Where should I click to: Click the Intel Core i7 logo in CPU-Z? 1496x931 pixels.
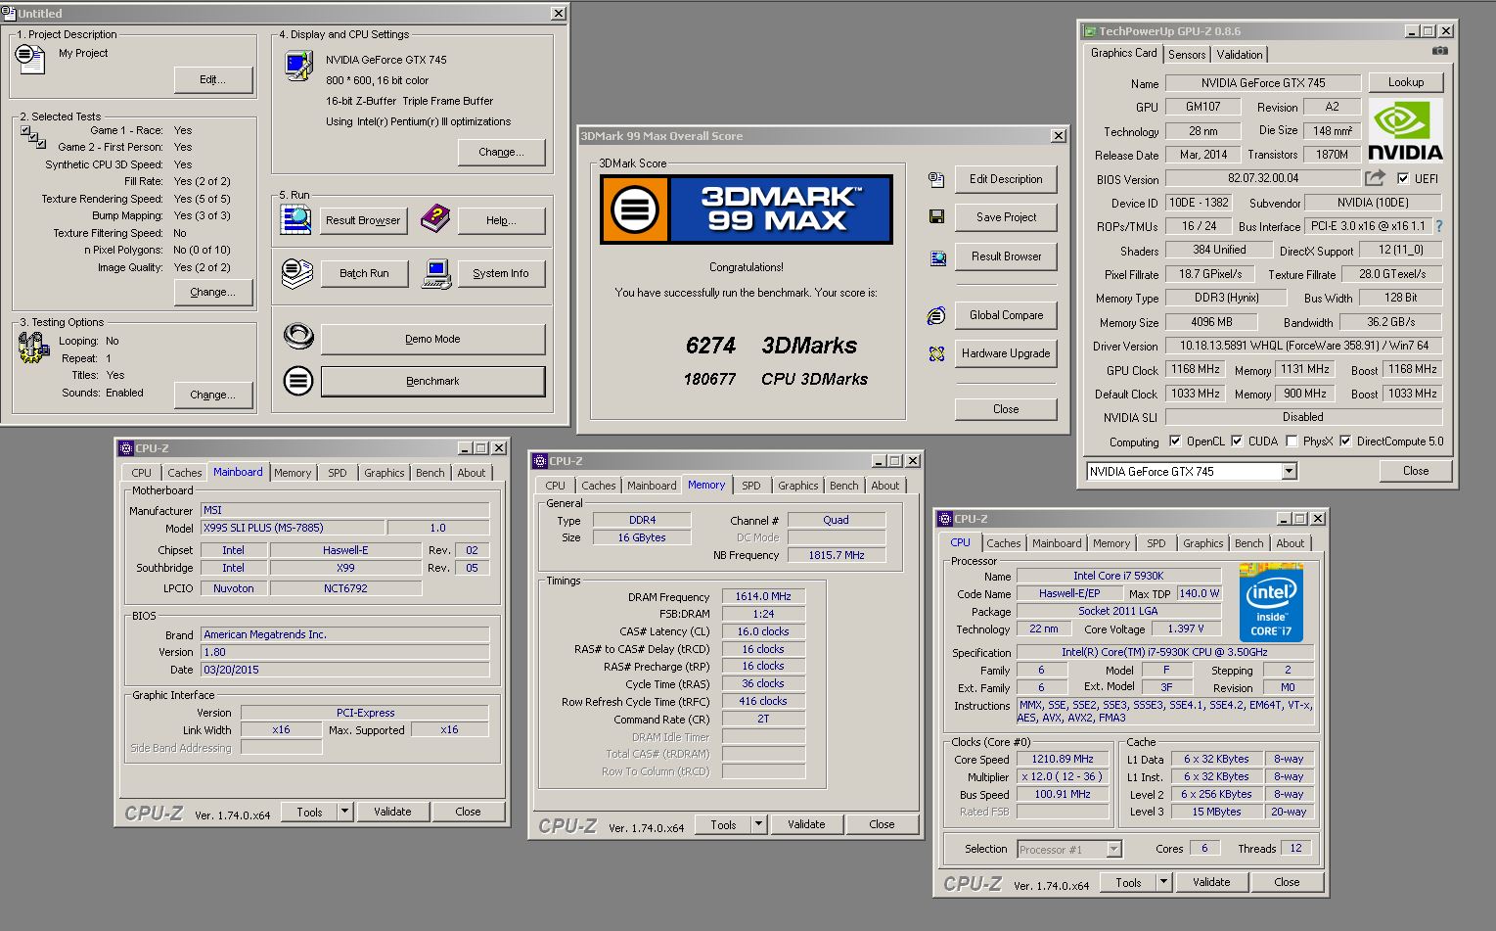click(x=1271, y=602)
